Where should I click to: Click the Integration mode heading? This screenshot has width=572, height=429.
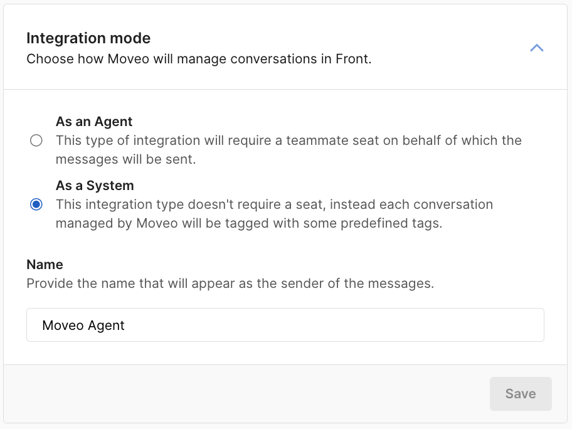pyautogui.click(x=88, y=38)
